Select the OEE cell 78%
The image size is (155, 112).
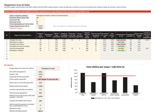click(56, 40)
